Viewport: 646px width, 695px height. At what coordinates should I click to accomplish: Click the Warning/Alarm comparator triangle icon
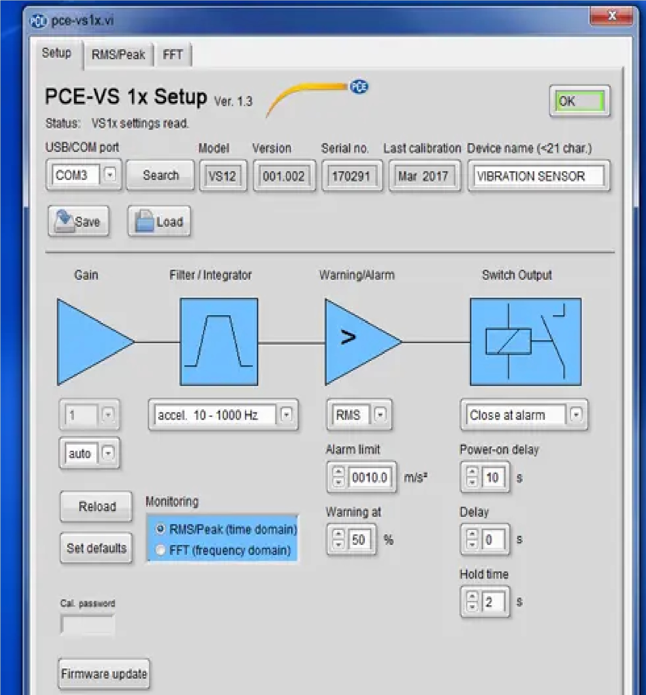[x=363, y=342]
